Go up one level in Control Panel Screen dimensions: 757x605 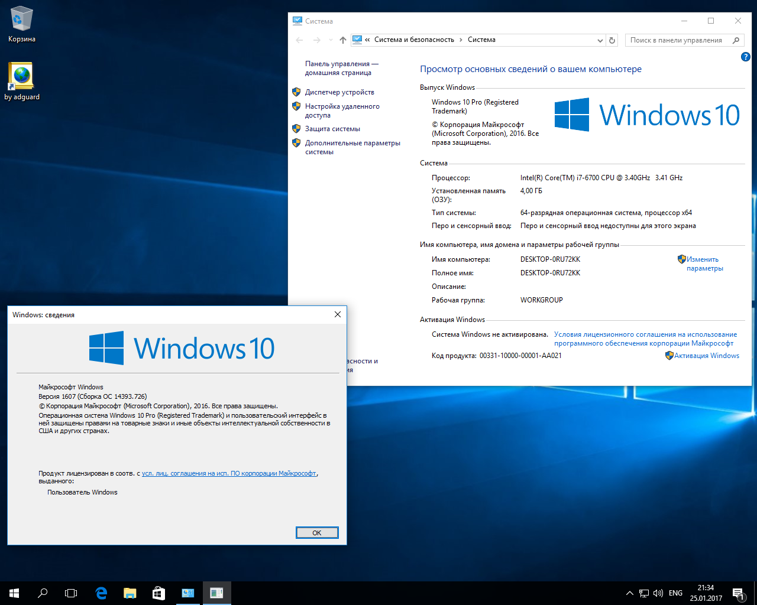point(343,40)
